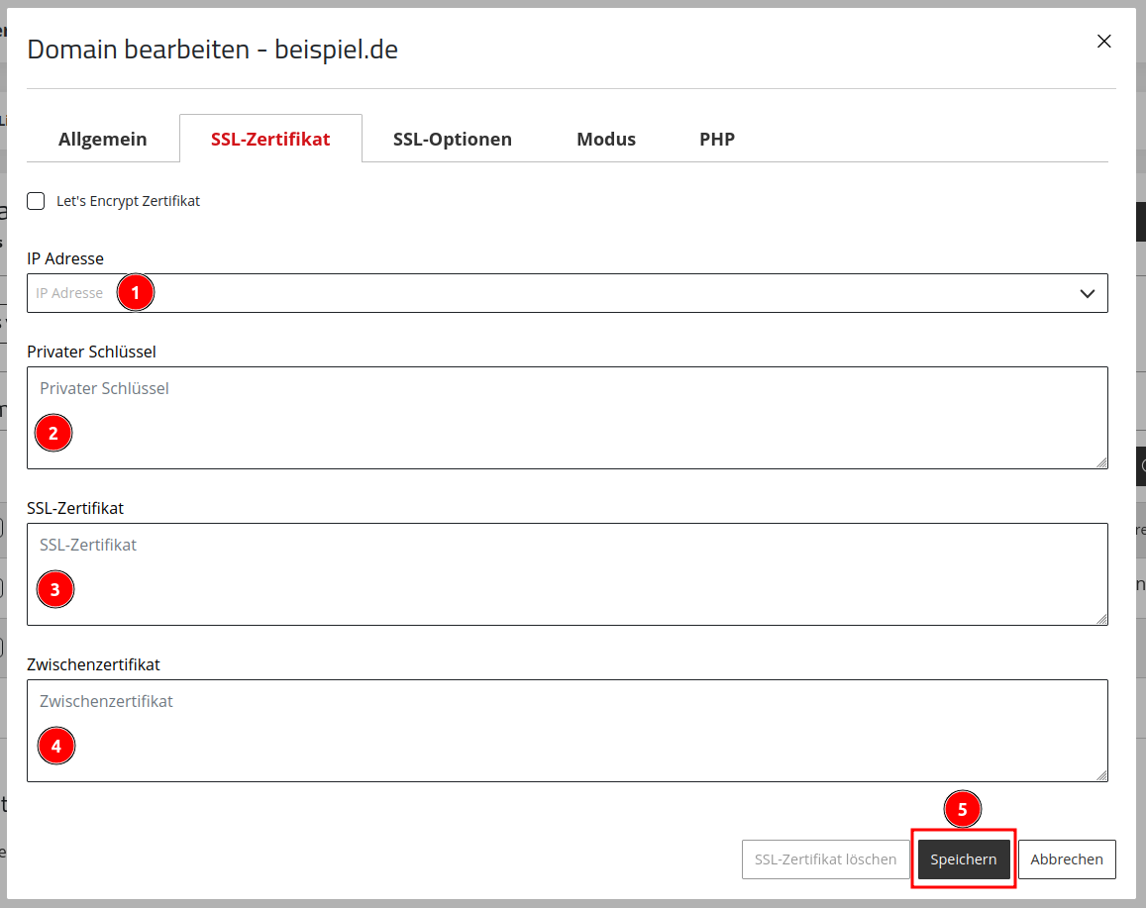Cancel with the Abbrechen button
The height and width of the screenshot is (908, 1146).
point(1067,859)
